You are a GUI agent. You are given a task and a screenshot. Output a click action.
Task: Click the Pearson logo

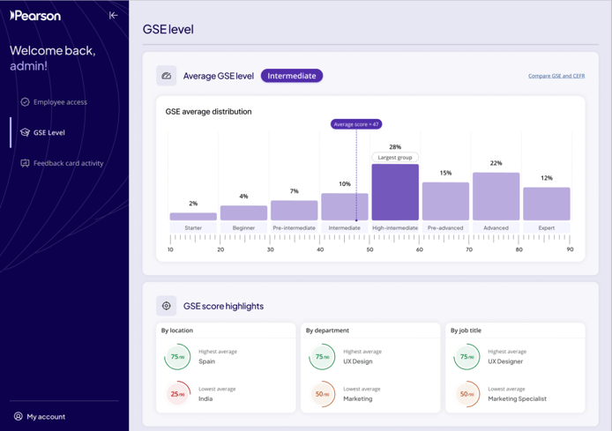35,16
